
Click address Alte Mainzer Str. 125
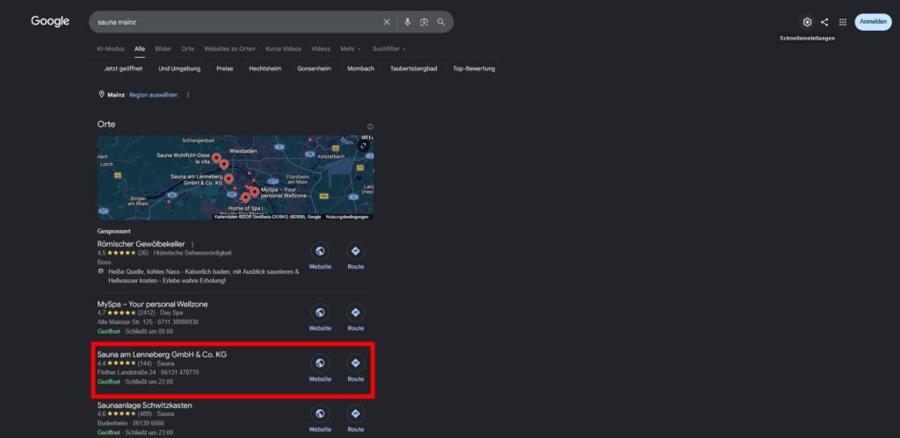[124, 322]
